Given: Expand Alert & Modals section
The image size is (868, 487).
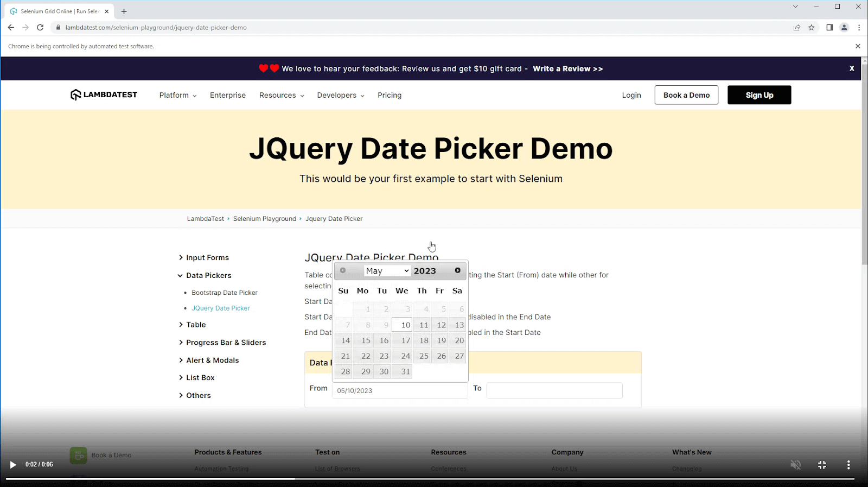Looking at the screenshot, I should tap(209, 360).
